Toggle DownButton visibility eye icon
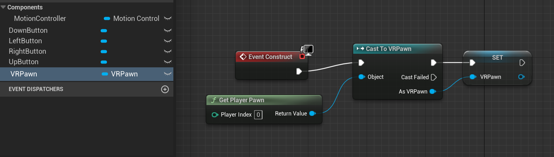 point(168,31)
